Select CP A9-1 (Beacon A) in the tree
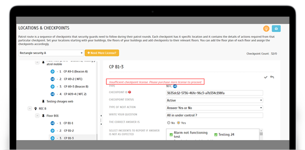Screen dimensions: 305x150 (75, 71)
